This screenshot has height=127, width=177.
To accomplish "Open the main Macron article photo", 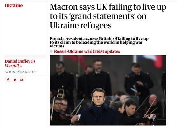I will click(108, 90).
